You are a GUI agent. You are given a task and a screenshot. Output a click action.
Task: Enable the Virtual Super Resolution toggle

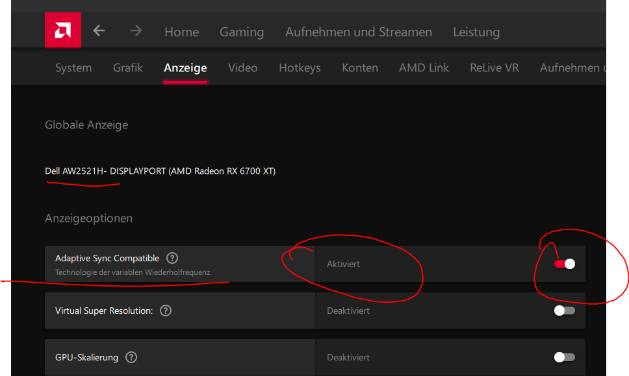[564, 311]
